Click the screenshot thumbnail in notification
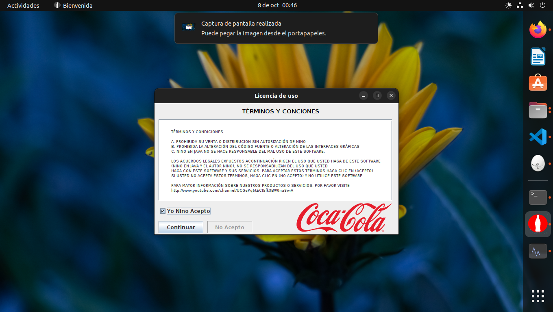Viewport: 553px width, 312px height. 189,27
